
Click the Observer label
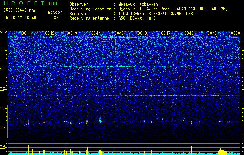pos(79,4)
